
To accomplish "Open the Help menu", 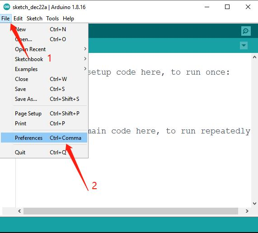I will [68, 19].
